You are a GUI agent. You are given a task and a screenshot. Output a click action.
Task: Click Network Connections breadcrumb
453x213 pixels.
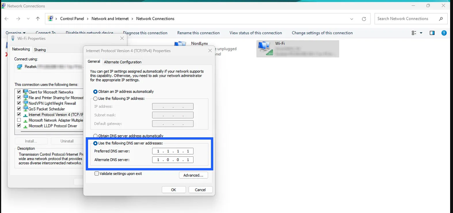(x=155, y=19)
